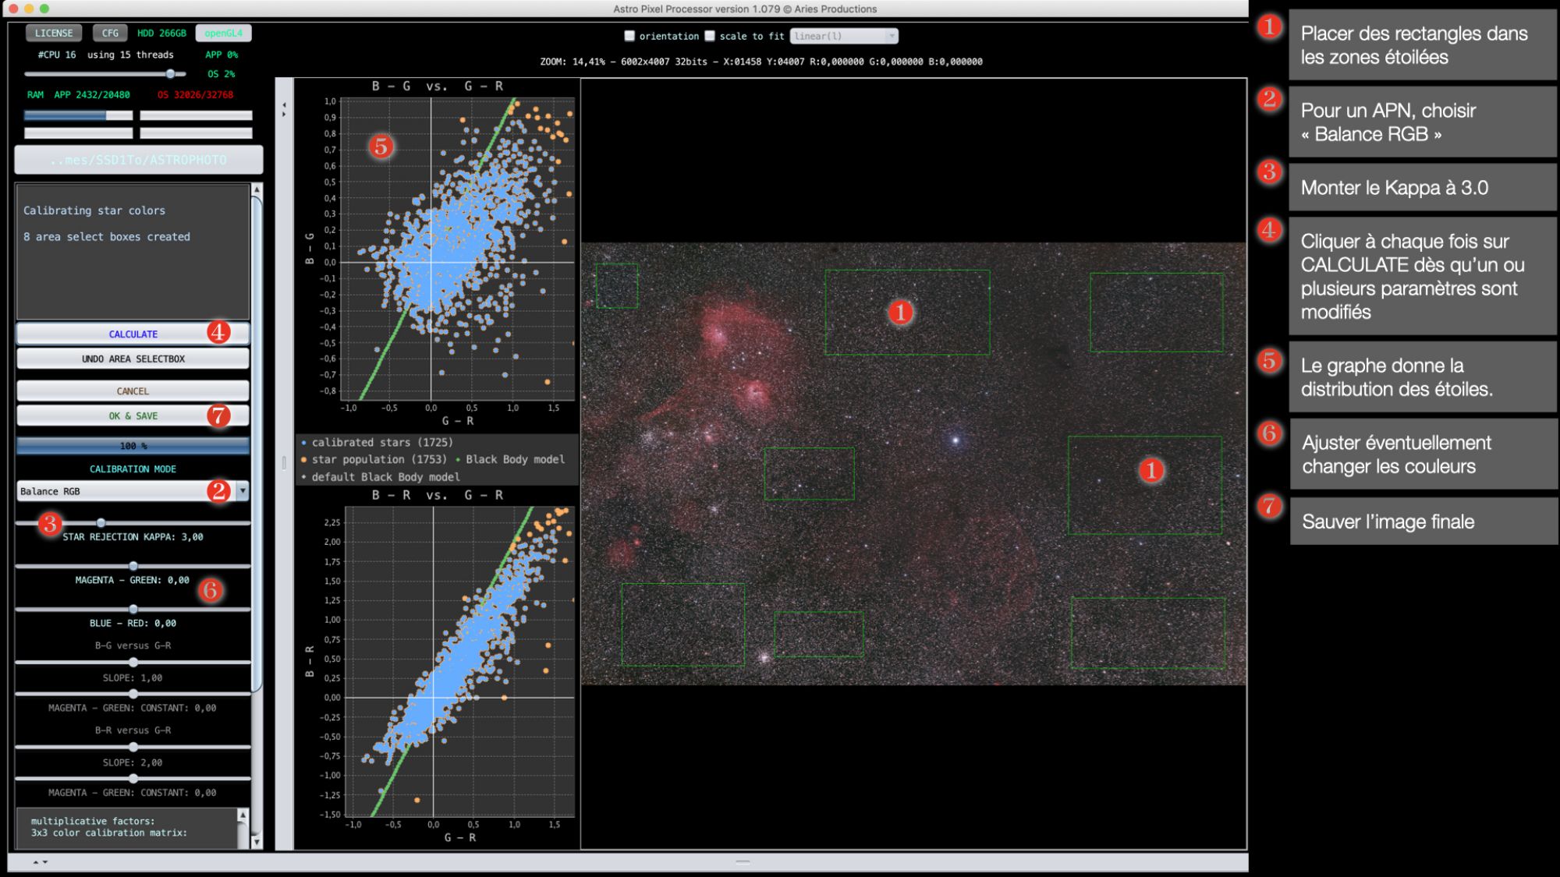Image resolution: width=1560 pixels, height=877 pixels.
Task: Click the down arrow on the bottom divider bar
Action: click(45, 862)
